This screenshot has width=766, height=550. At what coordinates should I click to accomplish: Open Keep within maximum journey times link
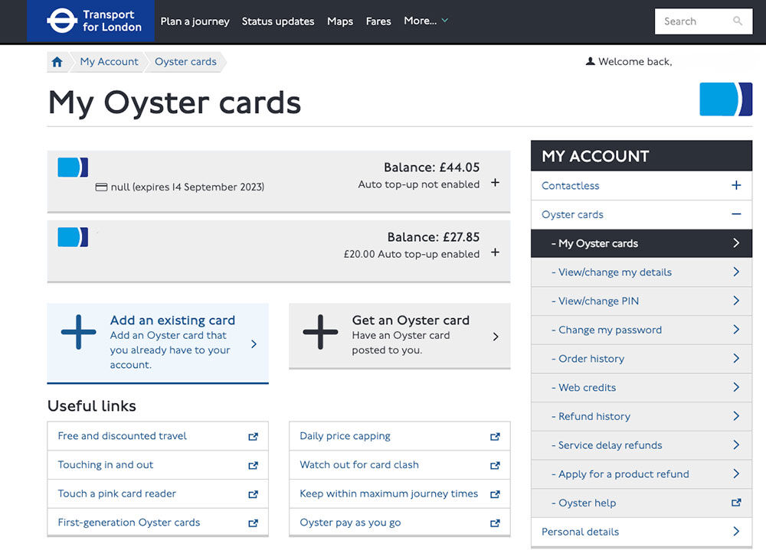(x=389, y=493)
